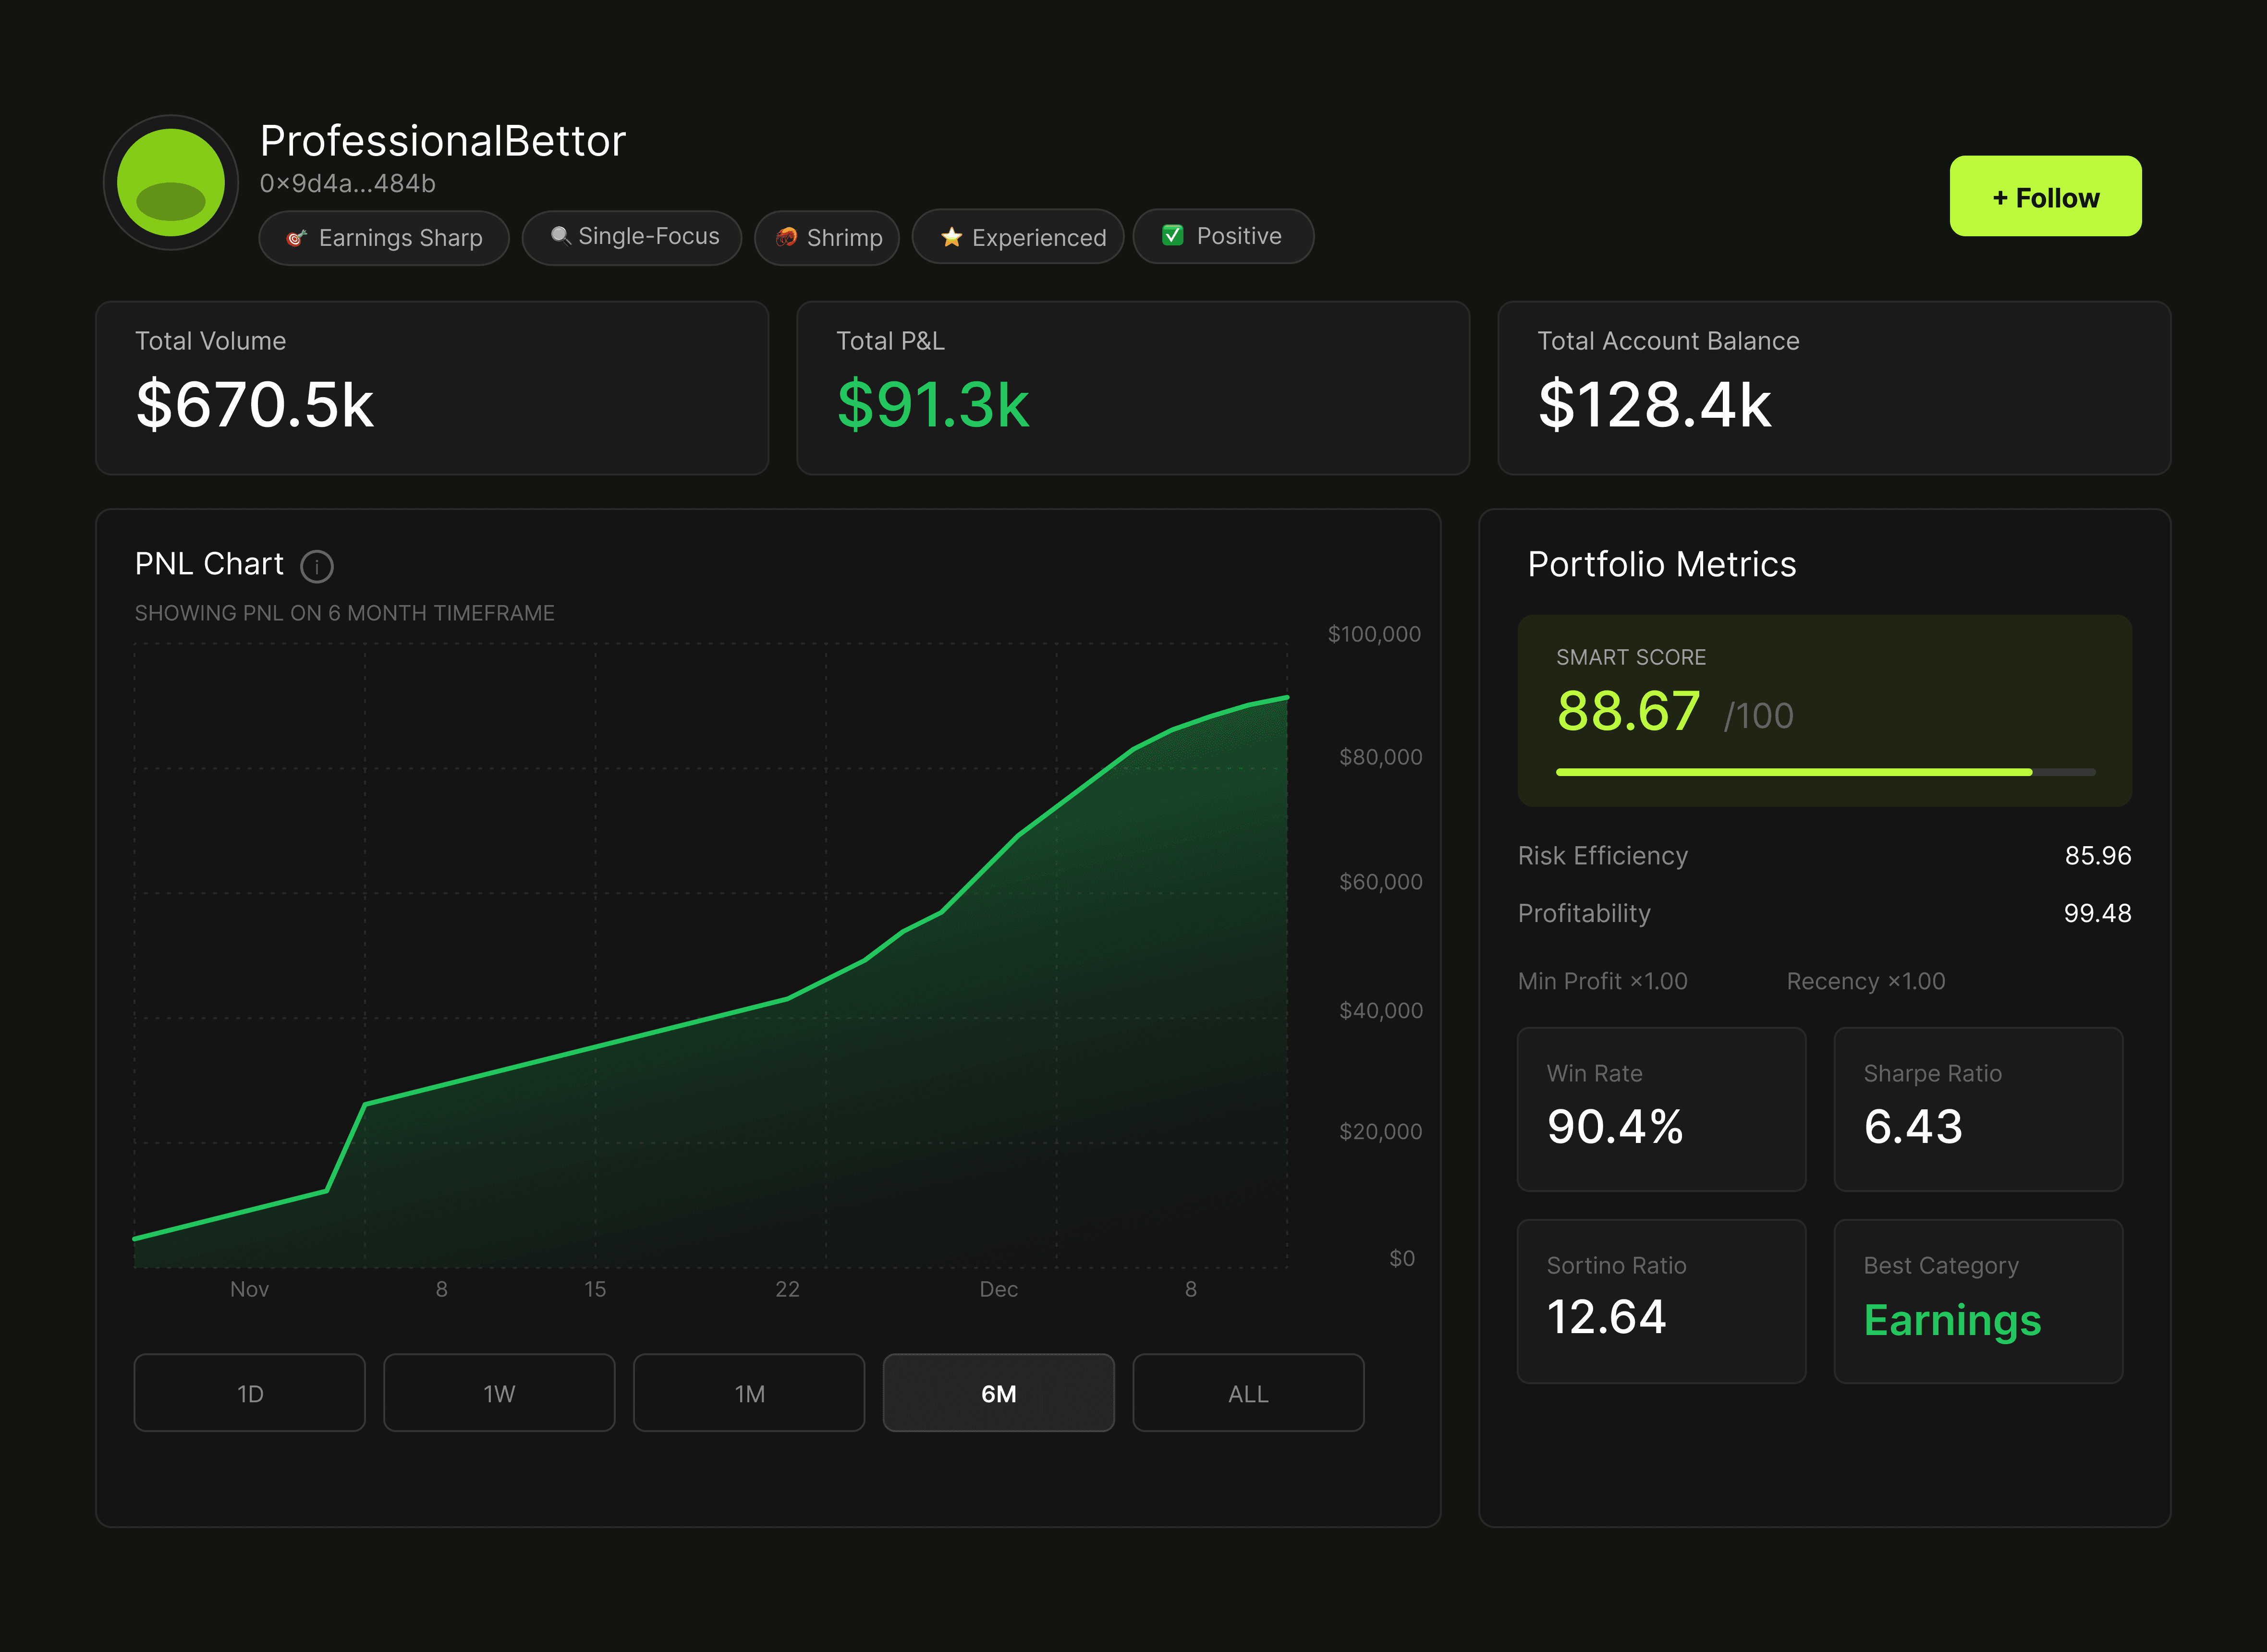The width and height of the screenshot is (2267, 1652).
Task: Select the 1W timeframe
Action: [499, 1392]
